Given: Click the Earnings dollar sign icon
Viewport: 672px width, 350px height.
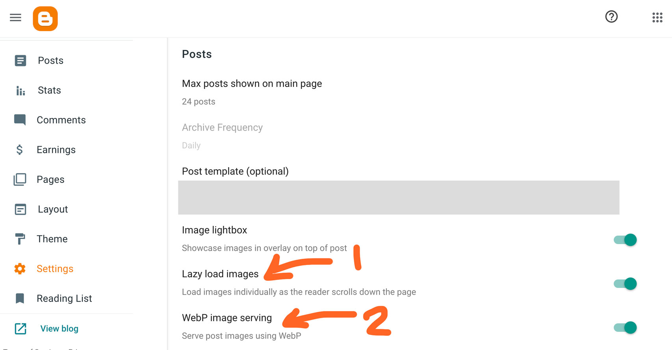Looking at the screenshot, I should click(x=20, y=150).
